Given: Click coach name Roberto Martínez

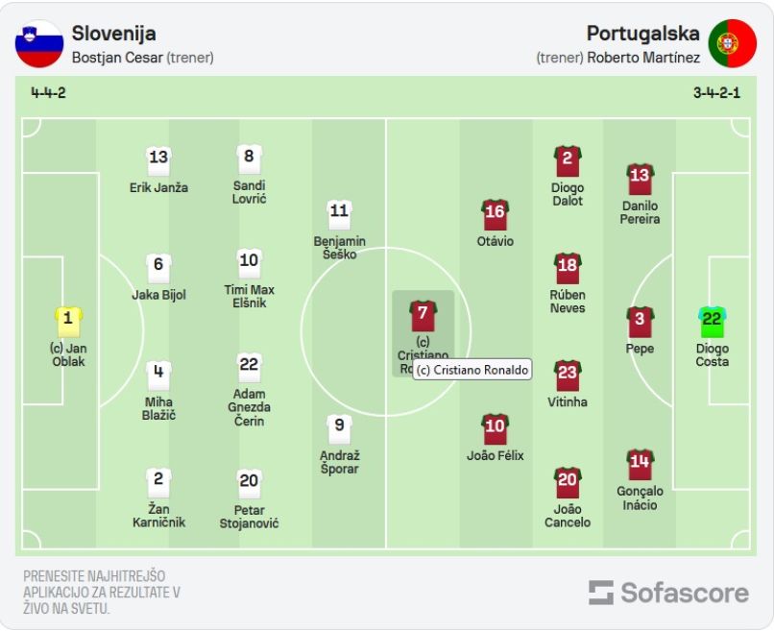Looking at the screenshot, I should 643,58.
